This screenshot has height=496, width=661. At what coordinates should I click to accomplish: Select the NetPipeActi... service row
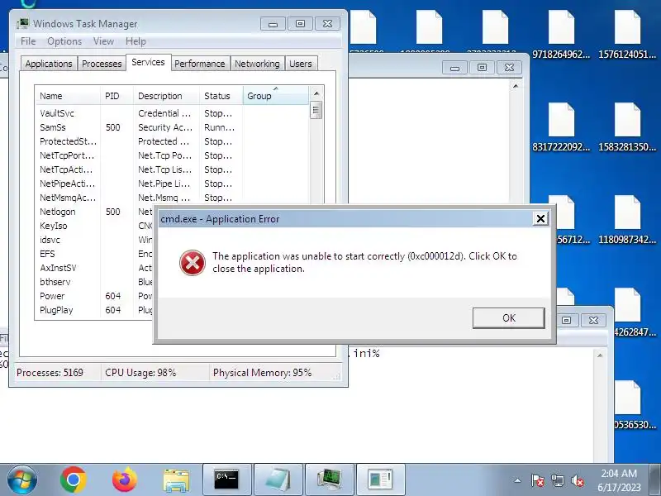[172, 184]
